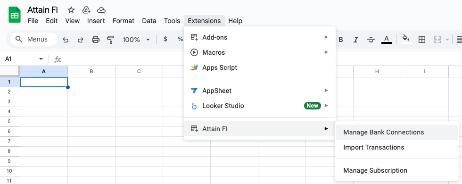
Task: Open the File menu
Action: coord(33,21)
